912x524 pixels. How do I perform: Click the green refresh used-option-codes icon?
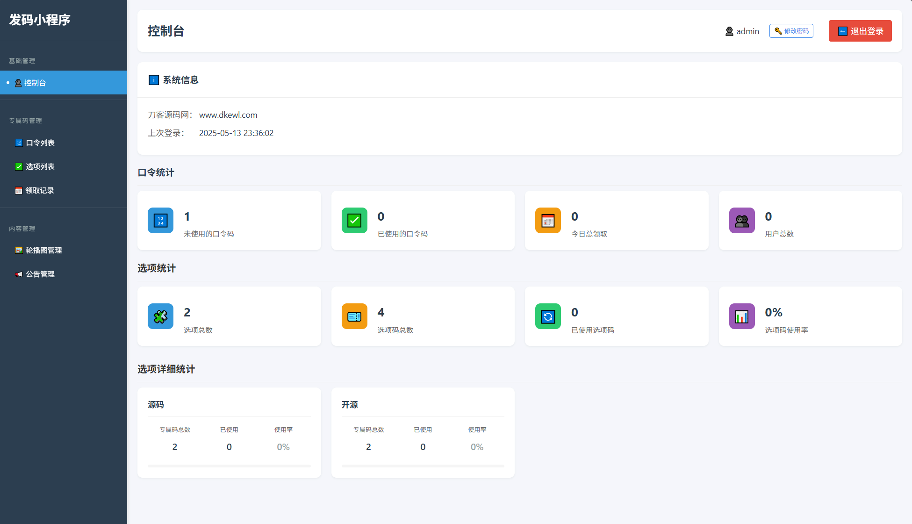tap(548, 316)
